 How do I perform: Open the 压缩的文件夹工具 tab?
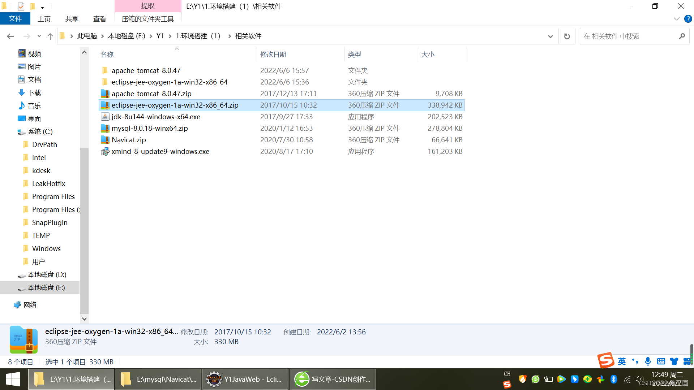pos(147,19)
